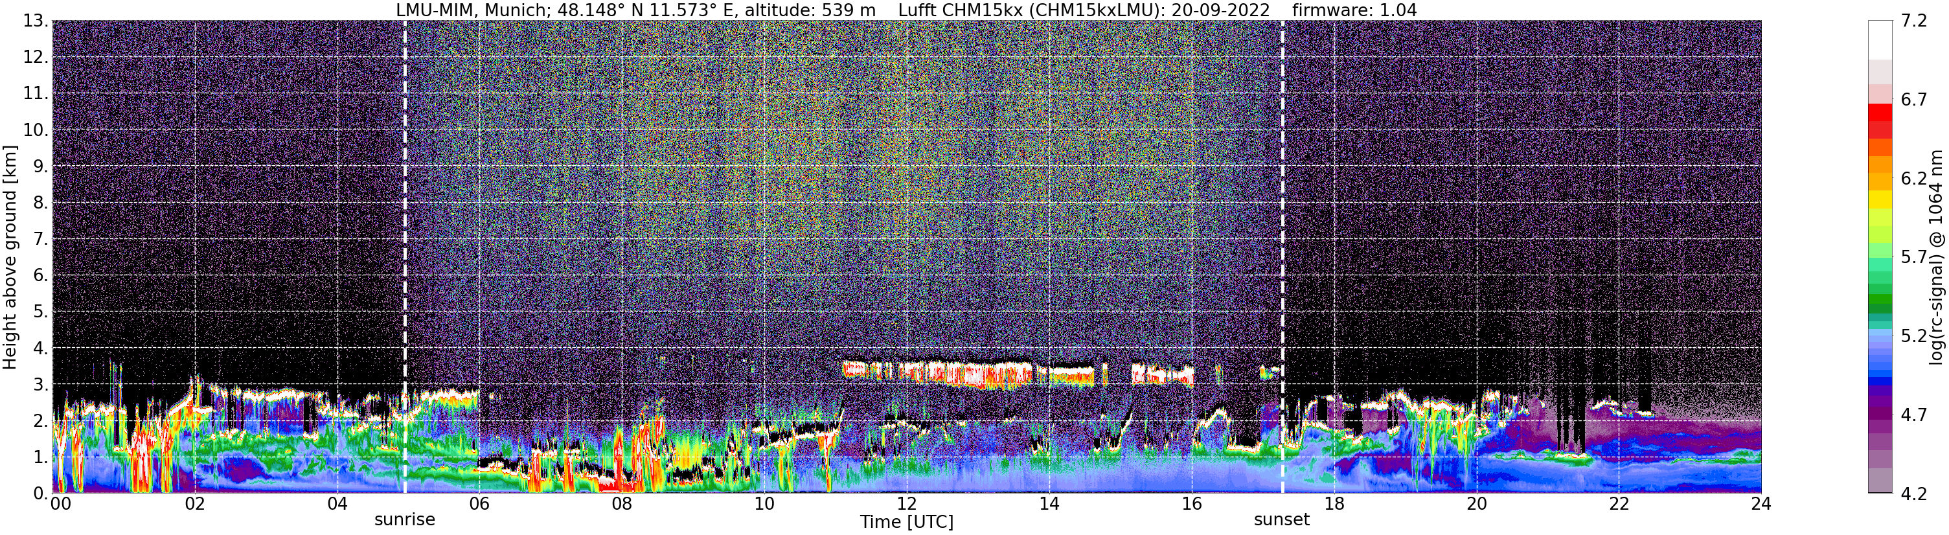Click the 20 hour tick label
Viewport: 1949px width, 535px height.
[x=1476, y=504]
